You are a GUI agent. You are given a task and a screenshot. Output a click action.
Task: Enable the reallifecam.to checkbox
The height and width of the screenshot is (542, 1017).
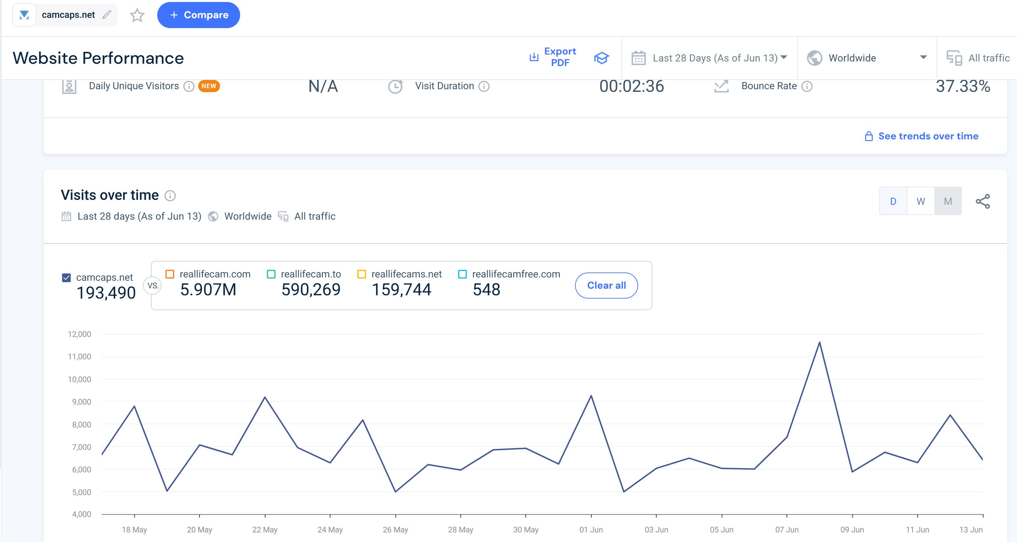(x=271, y=274)
